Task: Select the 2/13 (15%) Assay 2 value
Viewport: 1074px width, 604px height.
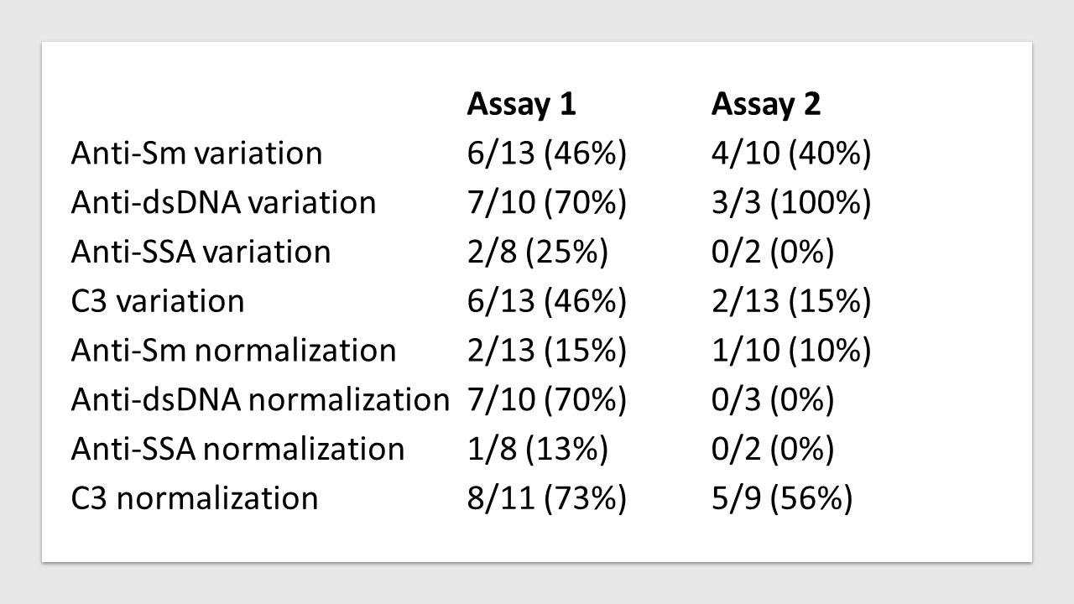Action: [791, 301]
